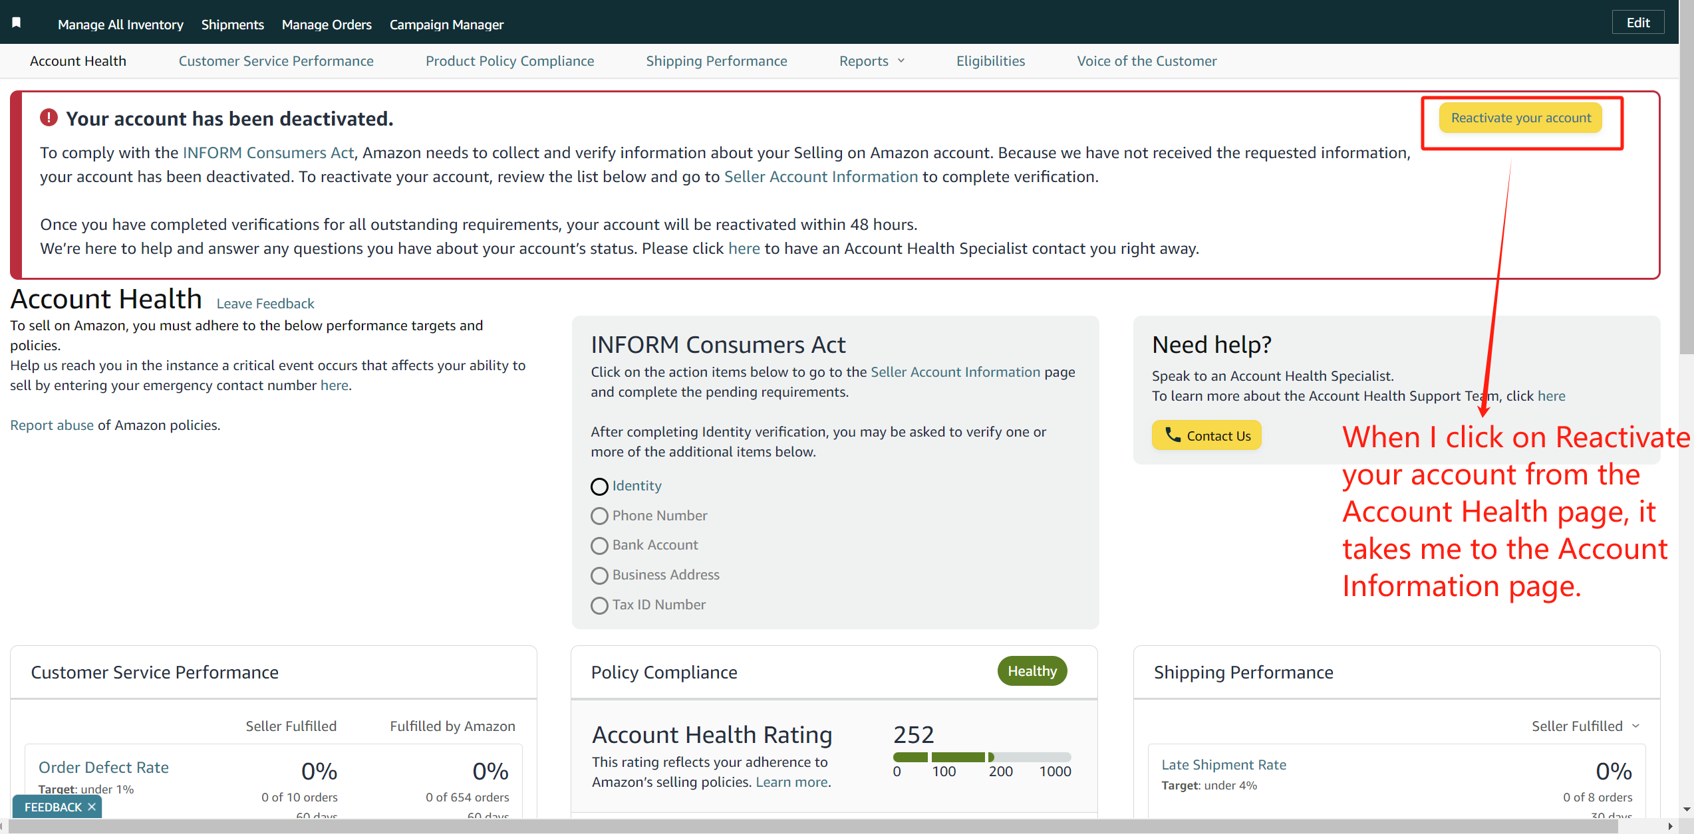Click the phone icon on Contact Us

pyautogui.click(x=1173, y=435)
